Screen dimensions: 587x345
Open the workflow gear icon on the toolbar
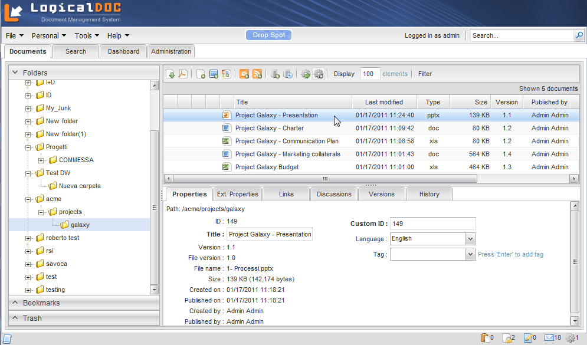click(305, 73)
